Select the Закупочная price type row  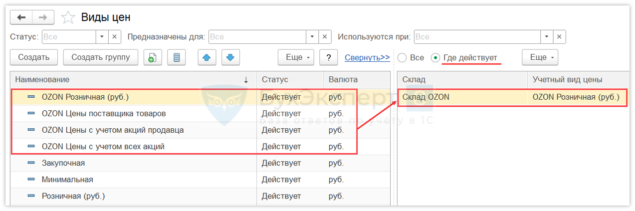tap(63, 163)
